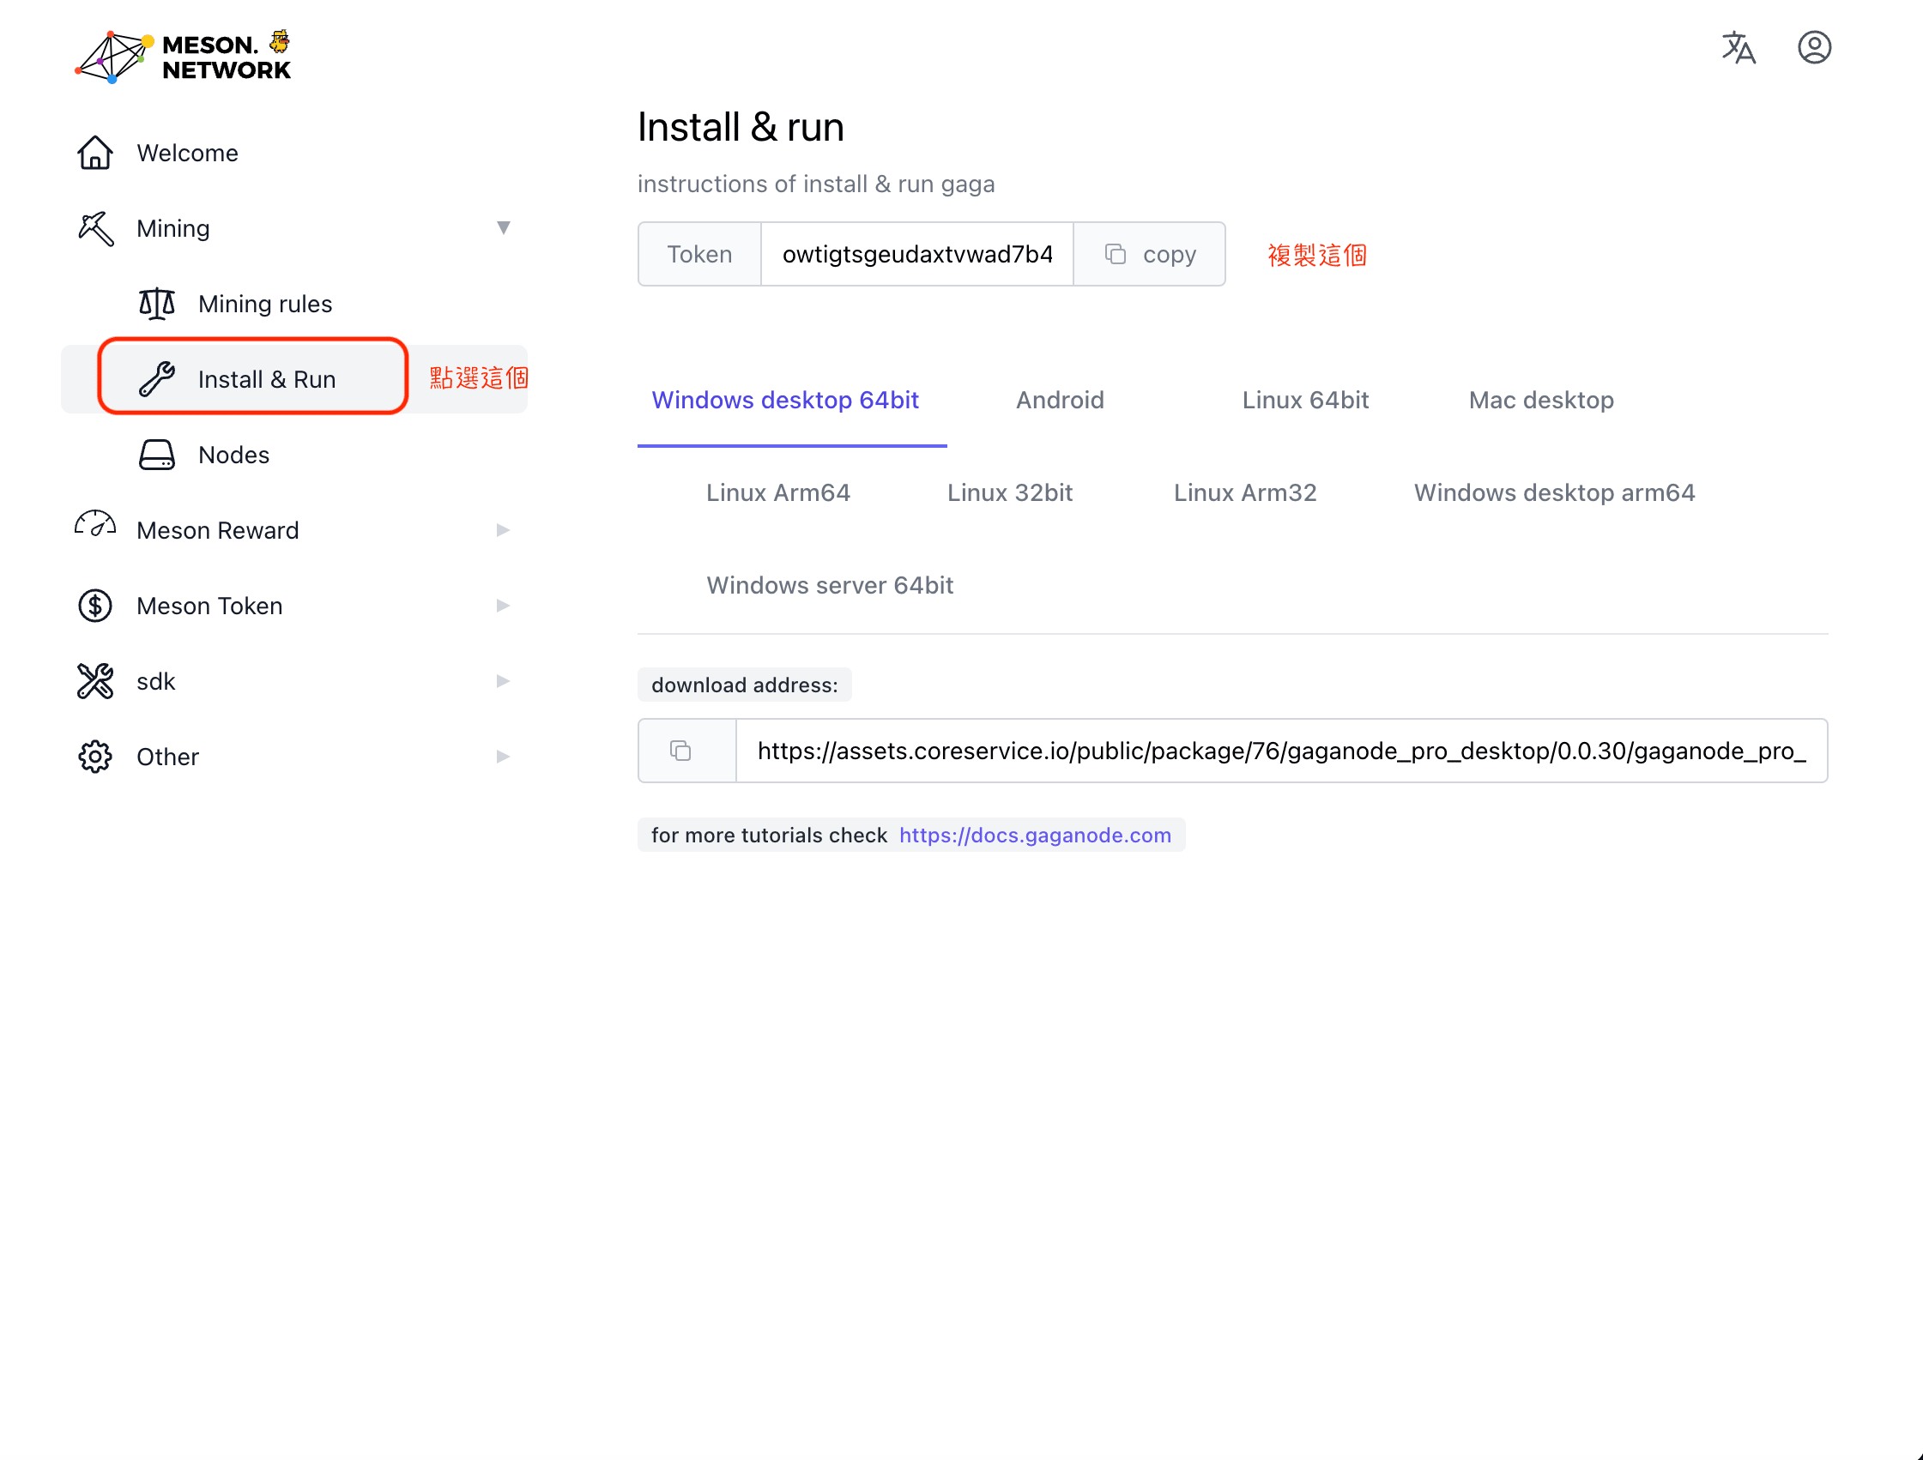This screenshot has width=1923, height=1460.
Task: Expand the Meson Reward submenu arrow
Action: tap(503, 530)
